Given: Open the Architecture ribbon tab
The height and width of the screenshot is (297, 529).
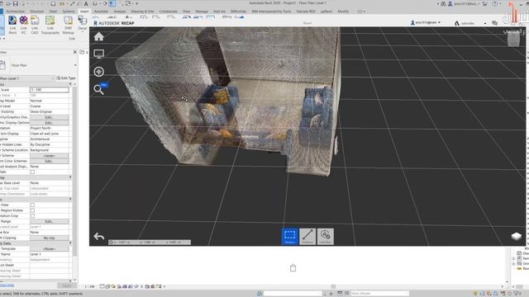Looking at the screenshot, I should tap(16, 11).
